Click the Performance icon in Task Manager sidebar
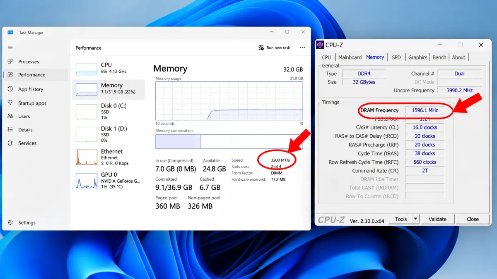Image resolution: width=497 pixels, height=279 pixels. 10,75
